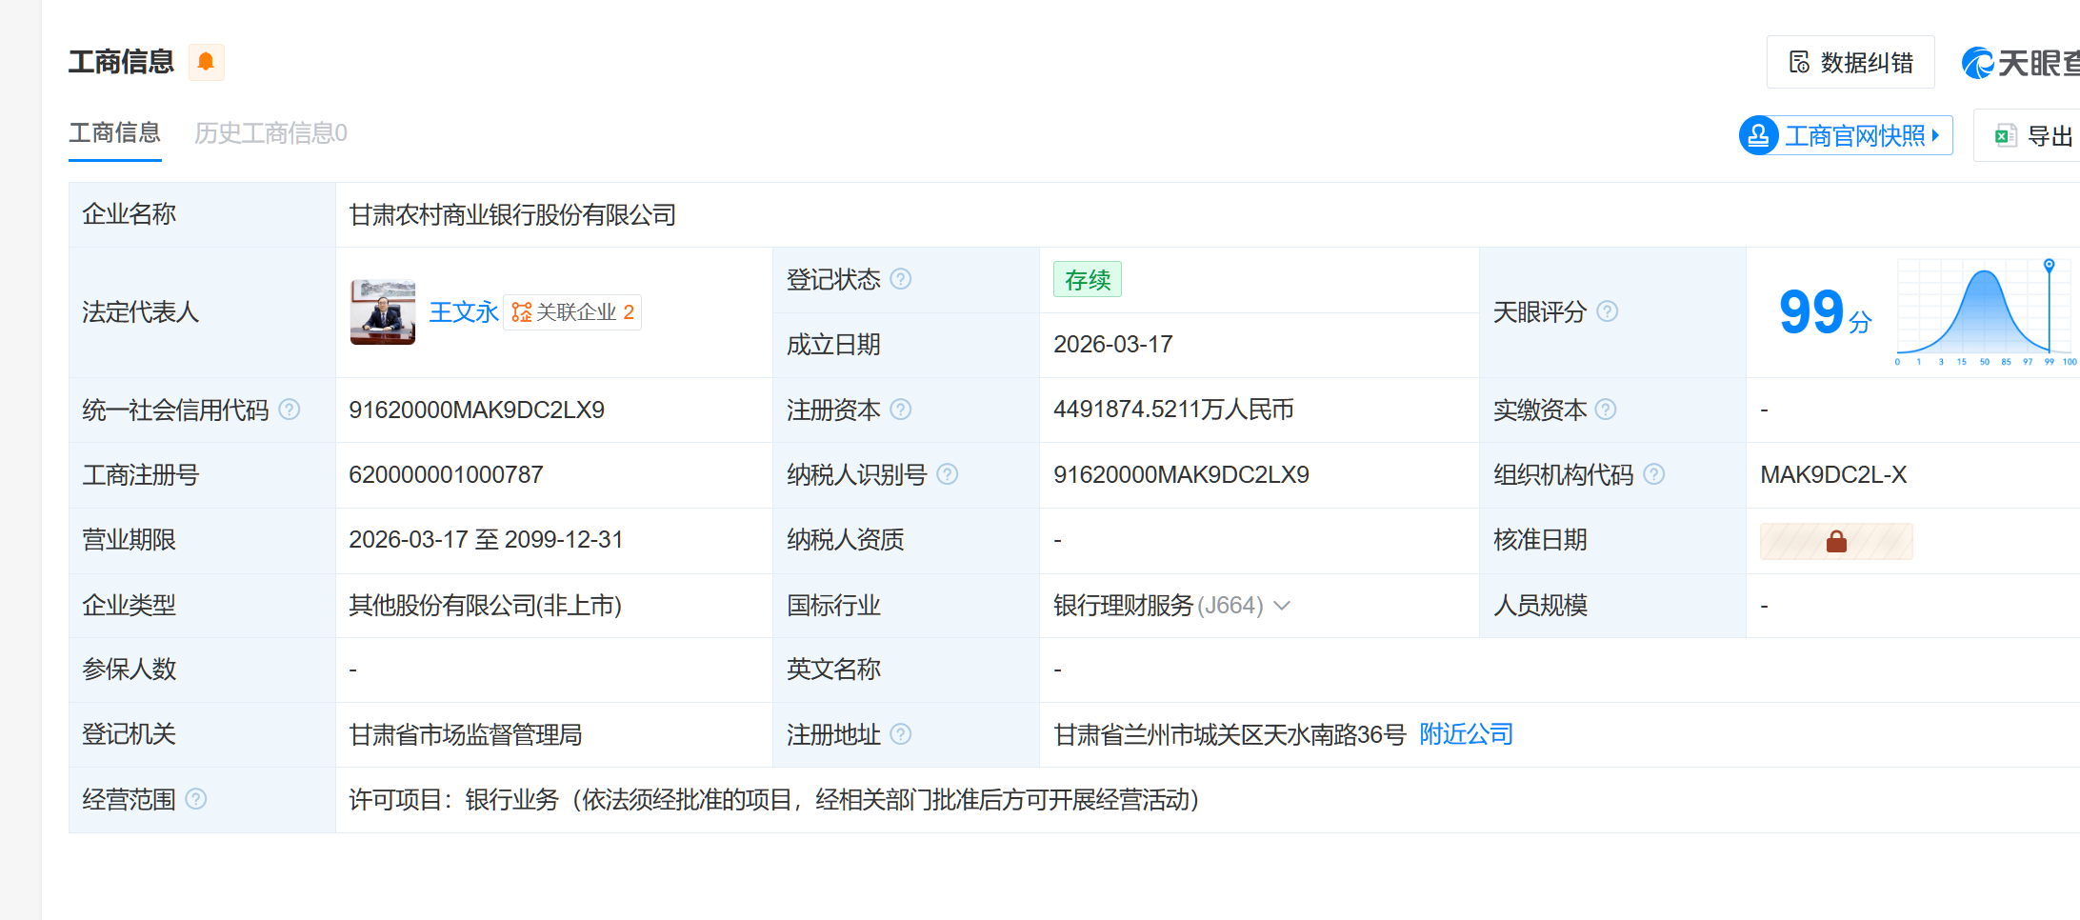Click the 99分 score value
Screen dimensions: 2080x920
[1824, 312]
